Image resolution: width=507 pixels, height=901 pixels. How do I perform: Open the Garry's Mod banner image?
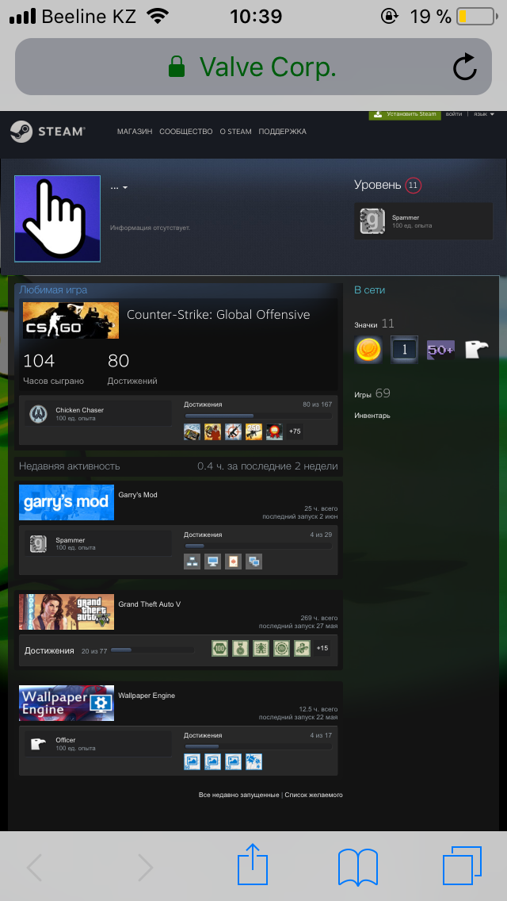pyautogui.click(x=67, y=502)
